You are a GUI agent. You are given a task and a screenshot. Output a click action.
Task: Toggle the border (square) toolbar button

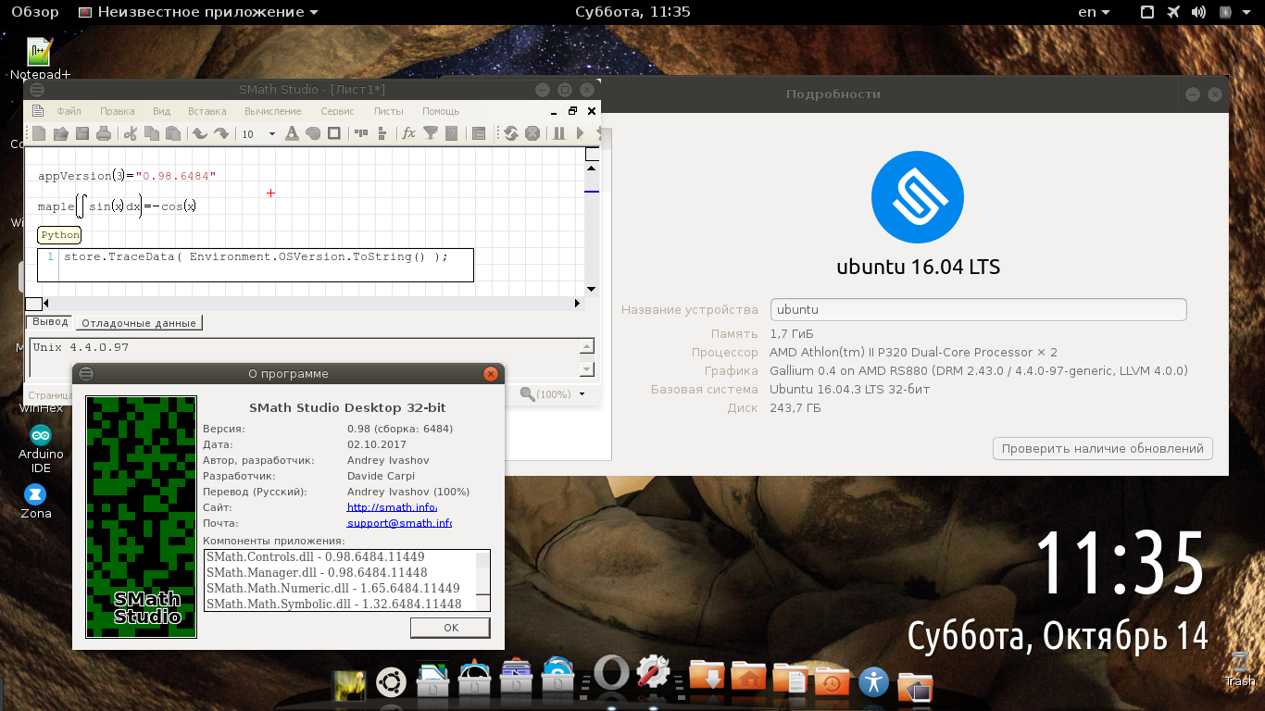point(334,133)
